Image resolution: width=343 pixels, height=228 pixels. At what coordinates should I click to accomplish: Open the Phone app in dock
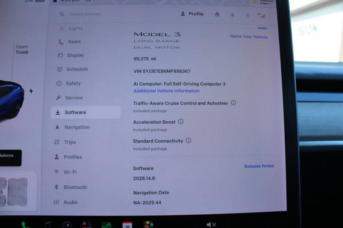click(x=25, y=225)
